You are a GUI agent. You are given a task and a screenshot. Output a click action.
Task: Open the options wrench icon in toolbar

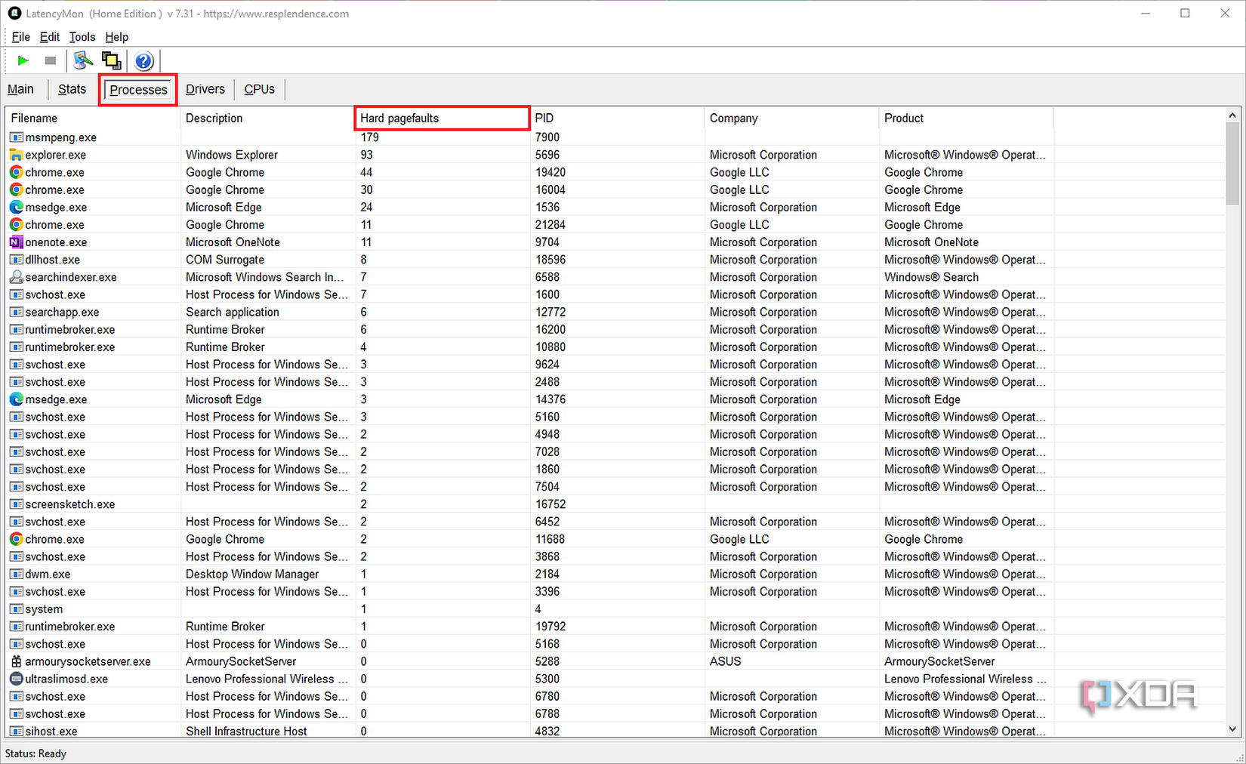click(83, 60)
